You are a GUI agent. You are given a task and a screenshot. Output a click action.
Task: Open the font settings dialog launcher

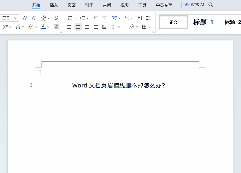pos(61,32)
